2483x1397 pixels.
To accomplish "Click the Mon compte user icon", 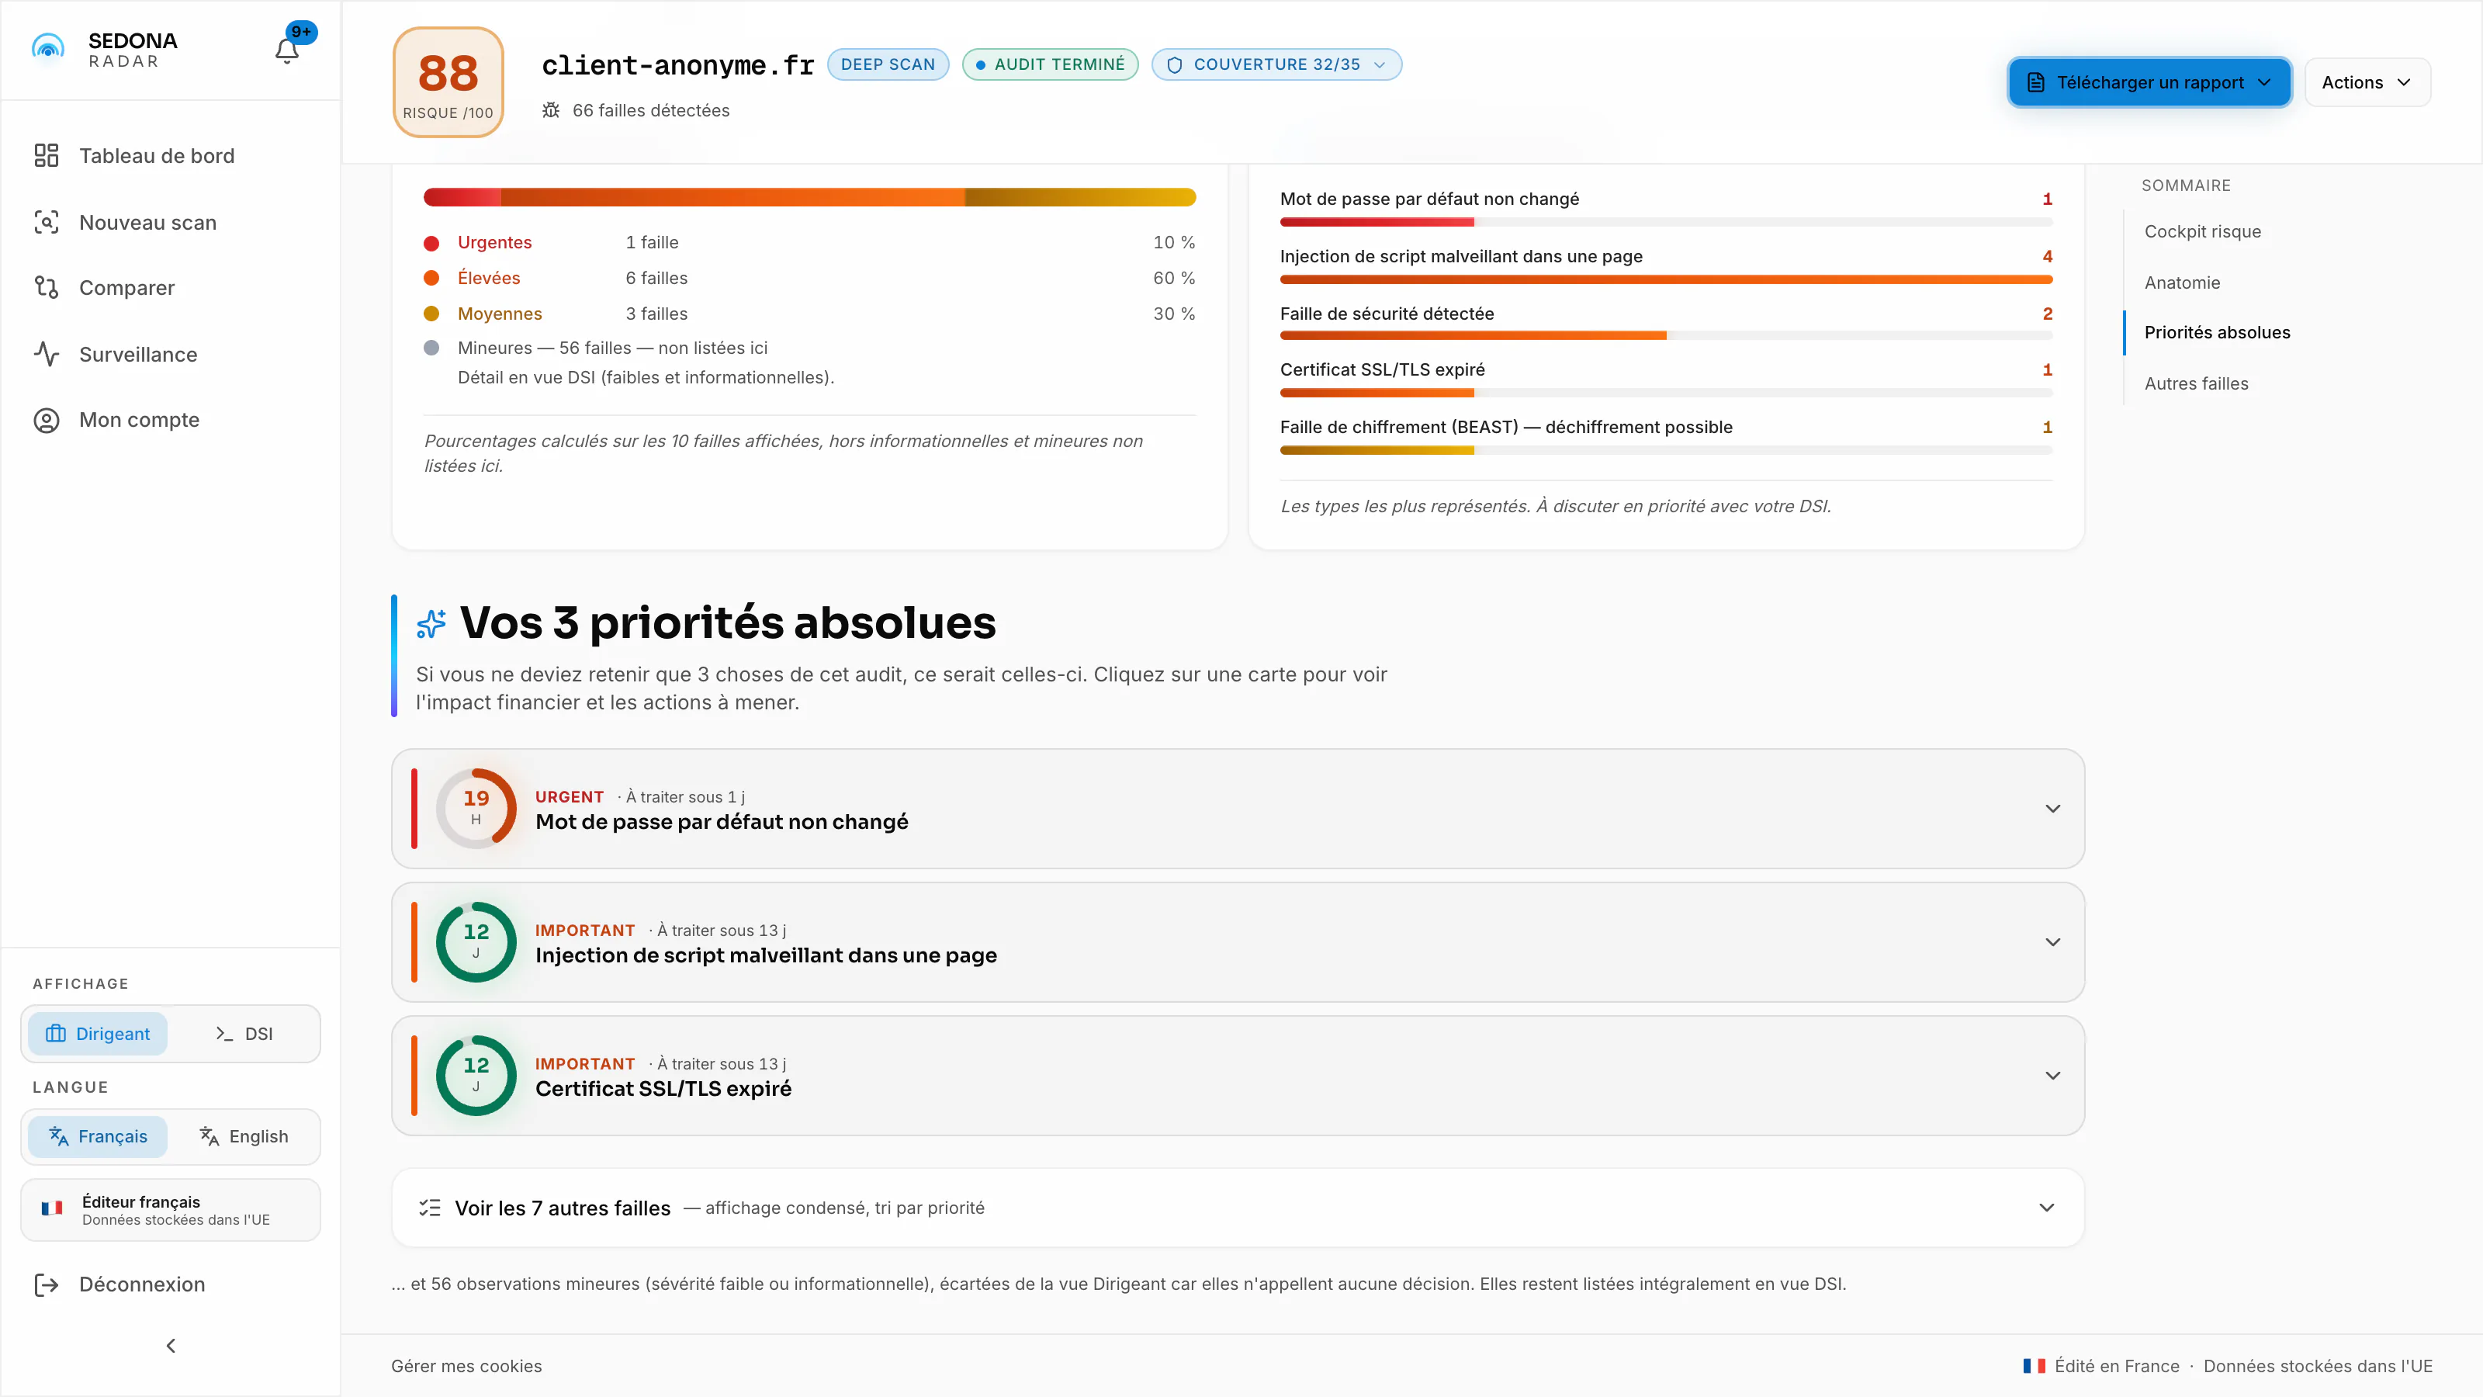I will click(47, 421).
